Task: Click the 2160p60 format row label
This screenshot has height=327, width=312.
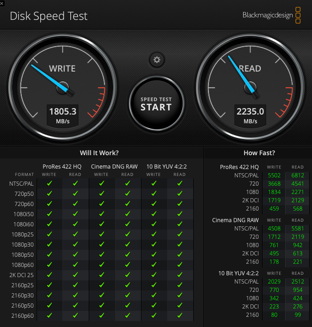Action: coord(22,316)
